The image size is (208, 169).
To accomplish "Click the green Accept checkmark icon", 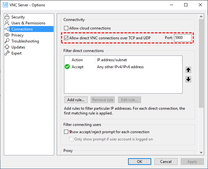I will (x=67, y=67).
